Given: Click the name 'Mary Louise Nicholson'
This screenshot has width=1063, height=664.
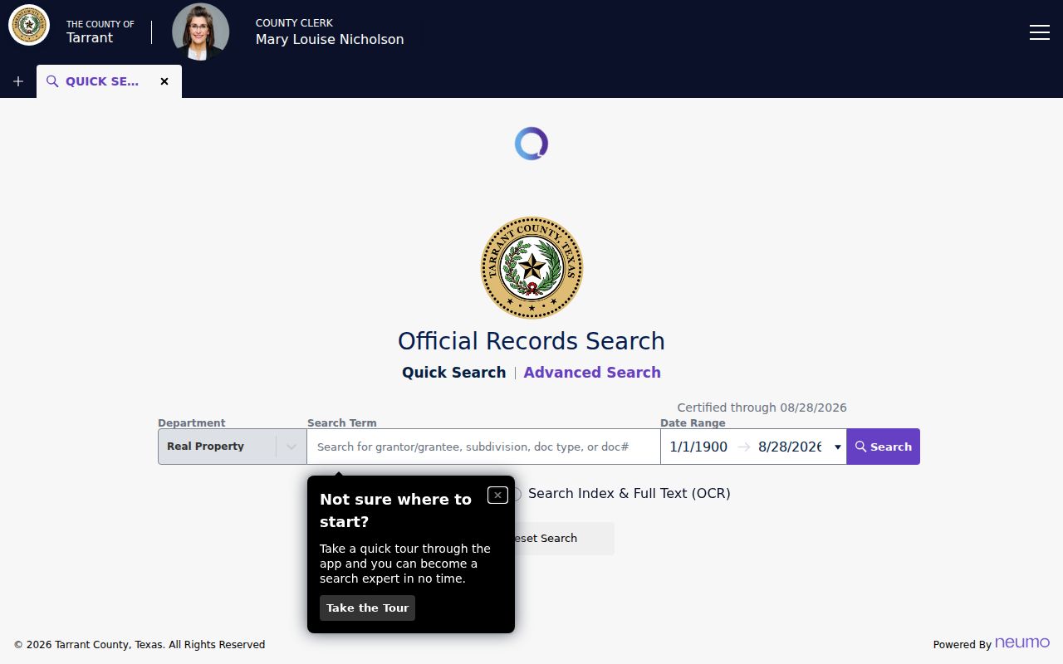Looking at the screenshot, I should pos(330,39).
